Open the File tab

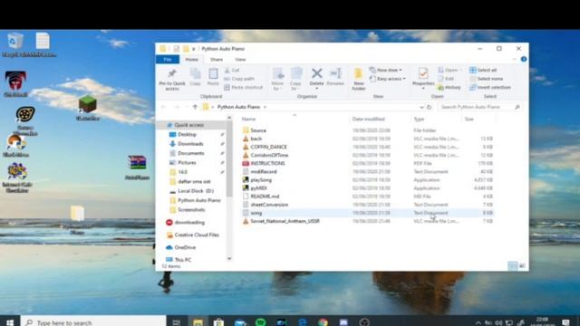pyautogui.click(x=168, y=59)
